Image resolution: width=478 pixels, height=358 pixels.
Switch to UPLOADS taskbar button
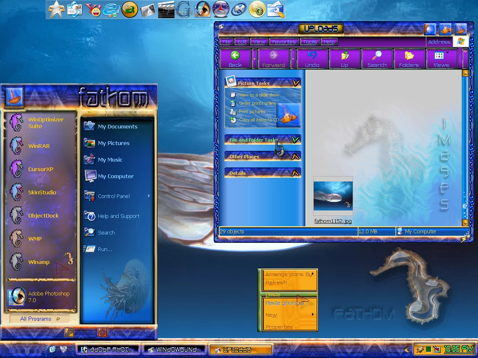(x=241, y=350)
